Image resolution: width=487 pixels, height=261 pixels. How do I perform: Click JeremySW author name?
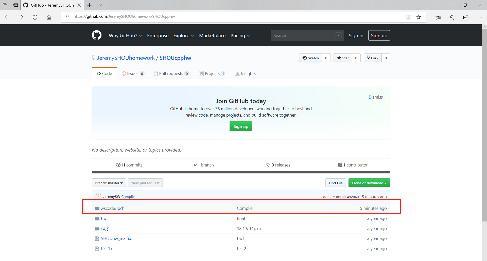click(112, 197)
